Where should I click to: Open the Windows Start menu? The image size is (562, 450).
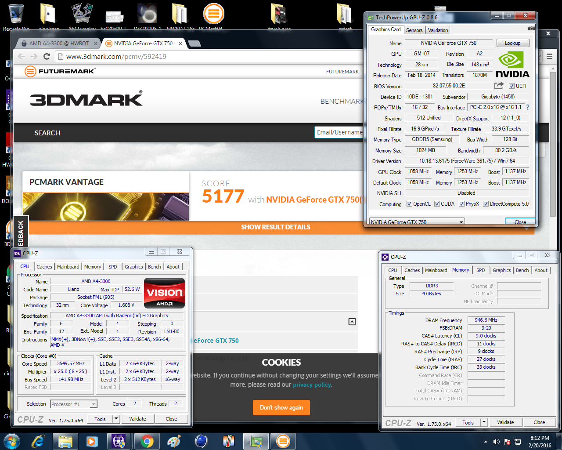(11, 441)
